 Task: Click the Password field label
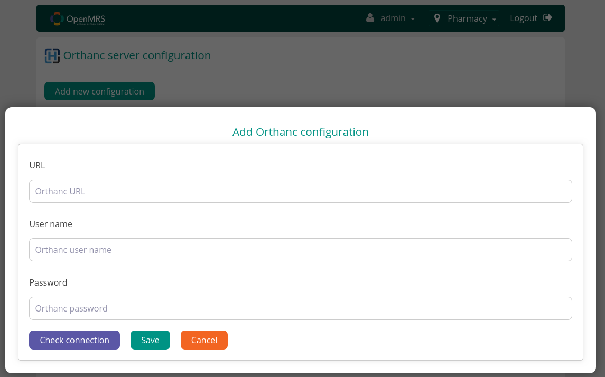point(48,282)
